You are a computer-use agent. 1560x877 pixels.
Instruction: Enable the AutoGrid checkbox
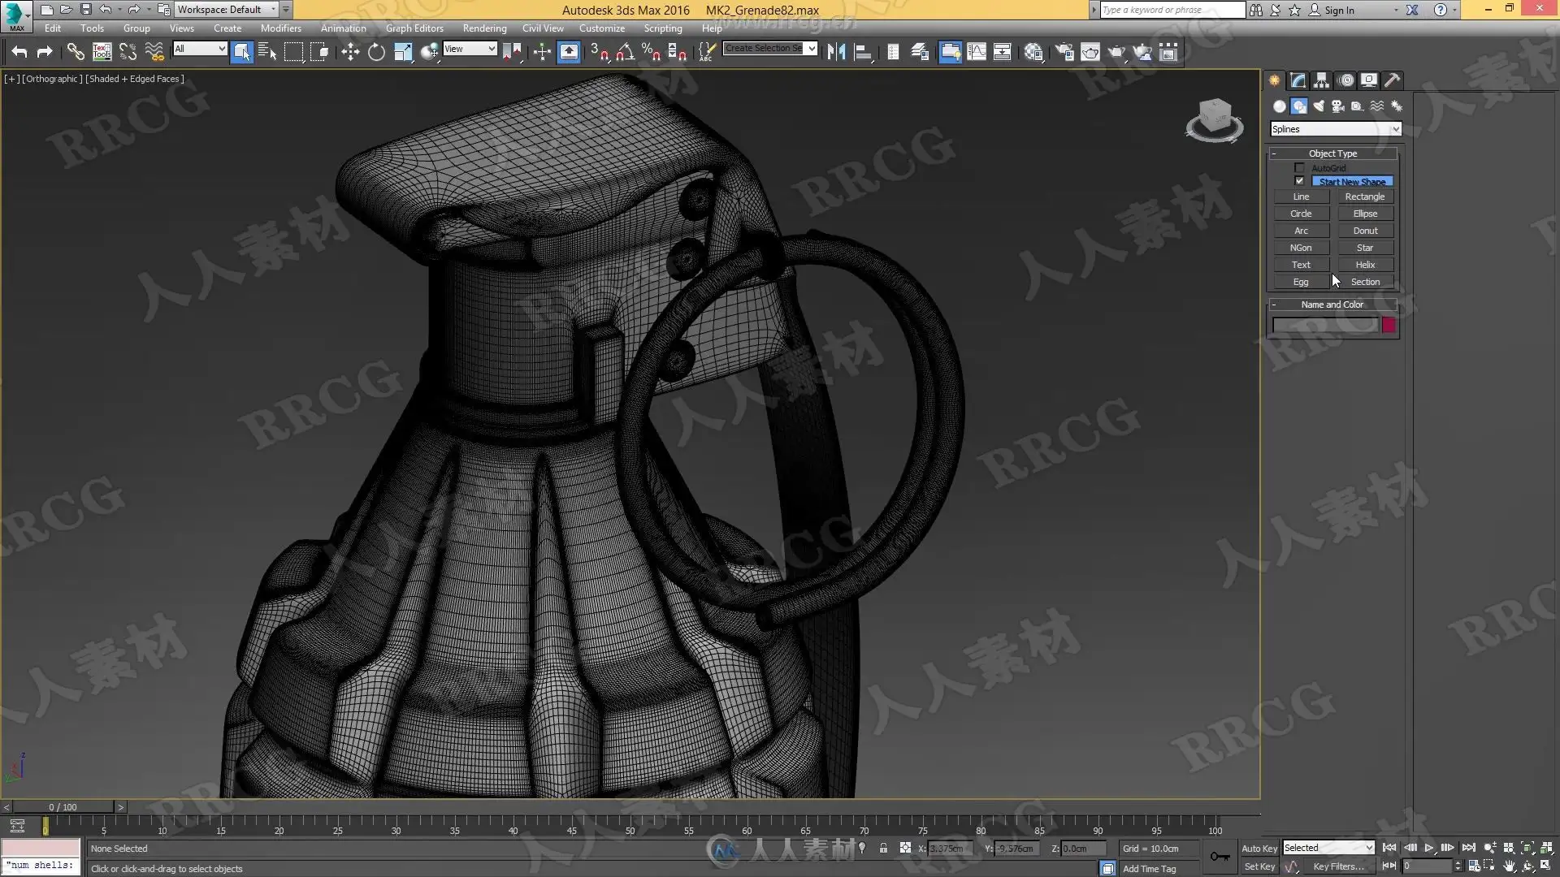[1299, 168]
